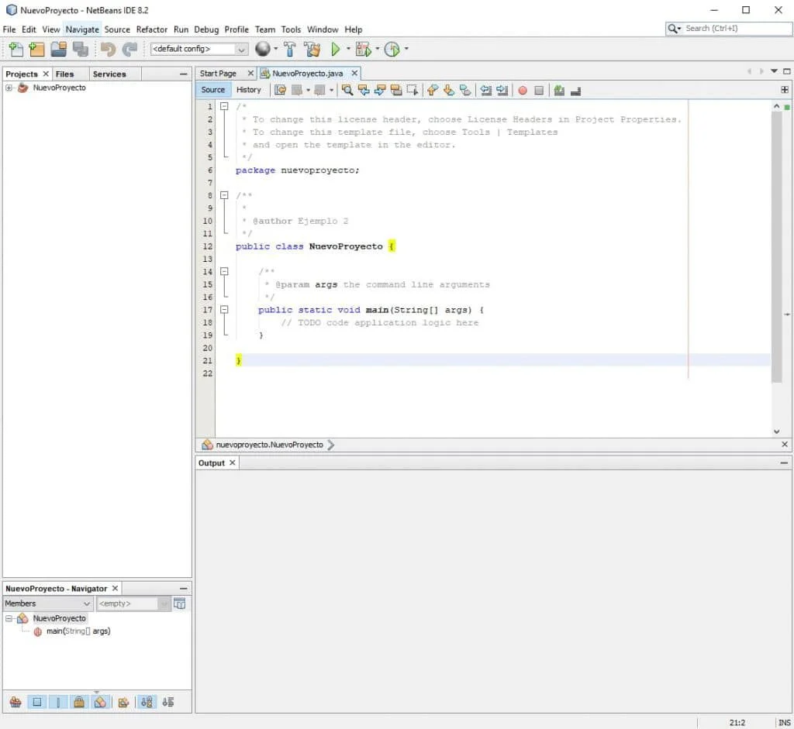Image resolution: width=794 pixels, height=729 pixels.
Task: Click the Build Project hammer icon
Action: click(290, 49)
